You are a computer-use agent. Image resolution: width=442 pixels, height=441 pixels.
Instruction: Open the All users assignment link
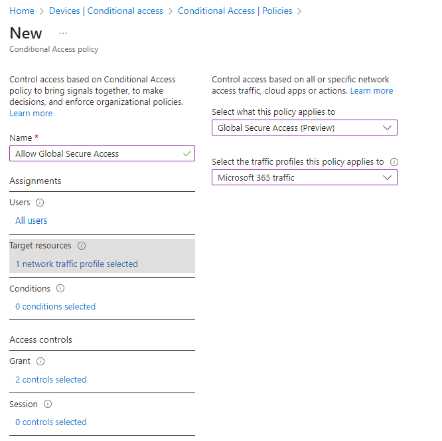point(31,220)
